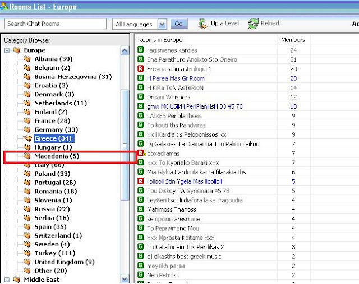Click the folder icon beside Other (20)
This screenshot has width=359, height=284.
[27, 271]
